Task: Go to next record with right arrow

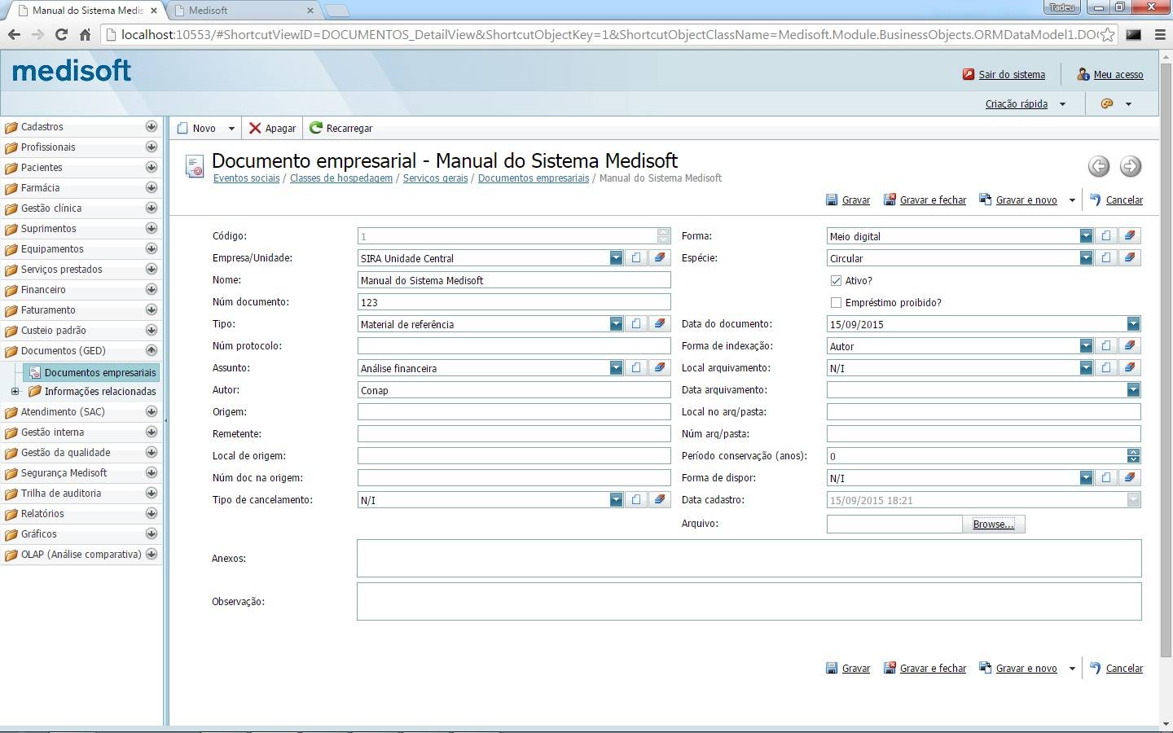Action: 1131,166
